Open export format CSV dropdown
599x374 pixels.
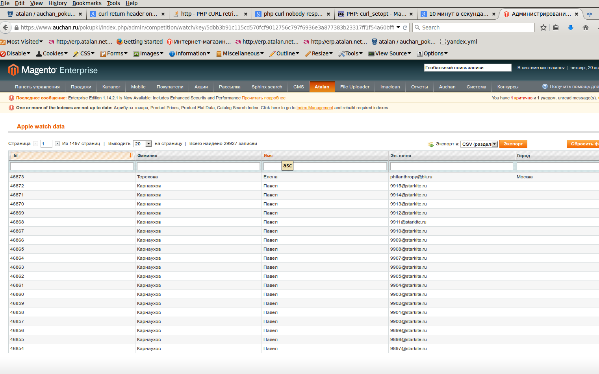click(480, 144)
